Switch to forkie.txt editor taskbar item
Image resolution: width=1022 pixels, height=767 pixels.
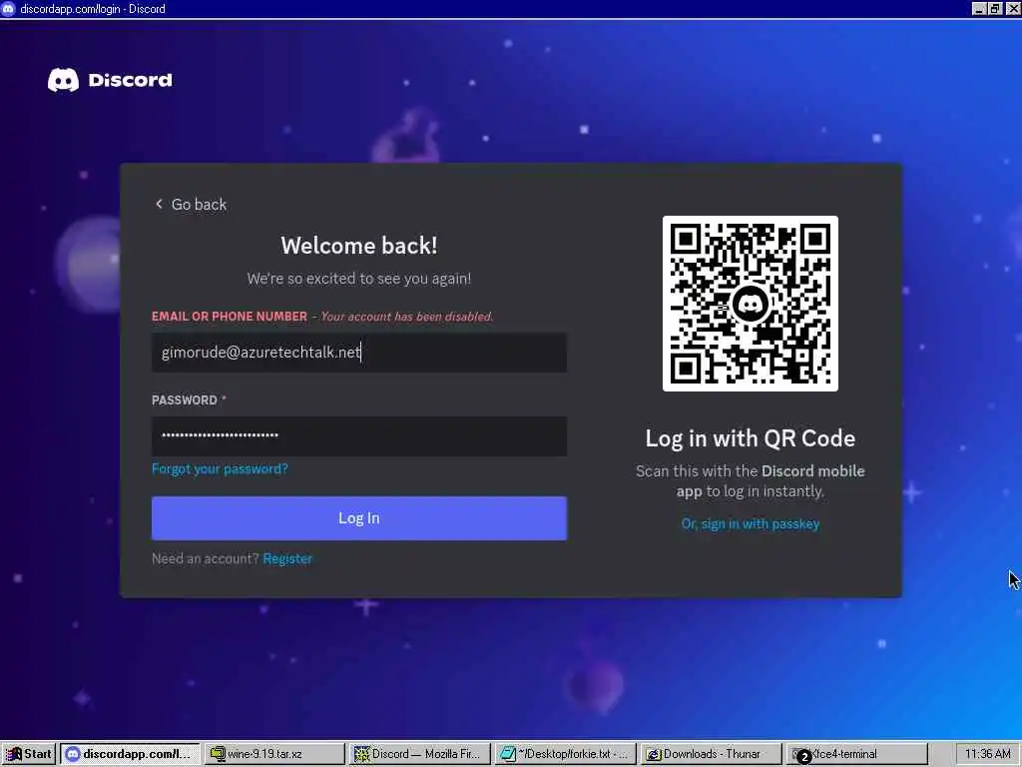(565, 754)
